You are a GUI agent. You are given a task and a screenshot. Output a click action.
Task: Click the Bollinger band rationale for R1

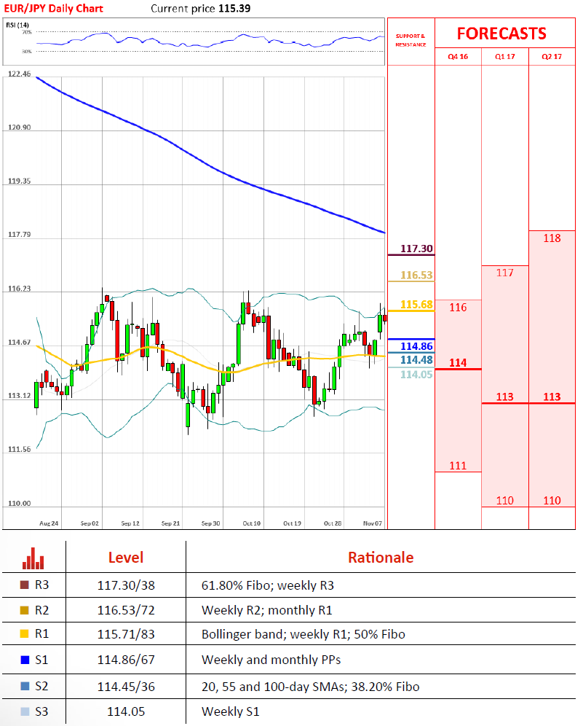coord(304,634)
